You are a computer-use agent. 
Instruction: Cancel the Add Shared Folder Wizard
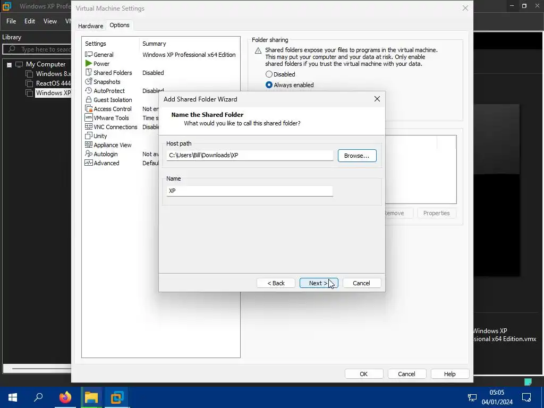pyautogui.click(x=361, y=283)
